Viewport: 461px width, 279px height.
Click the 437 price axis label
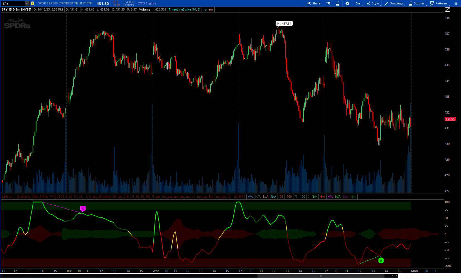pyautogui.click(x=447, y=34)
